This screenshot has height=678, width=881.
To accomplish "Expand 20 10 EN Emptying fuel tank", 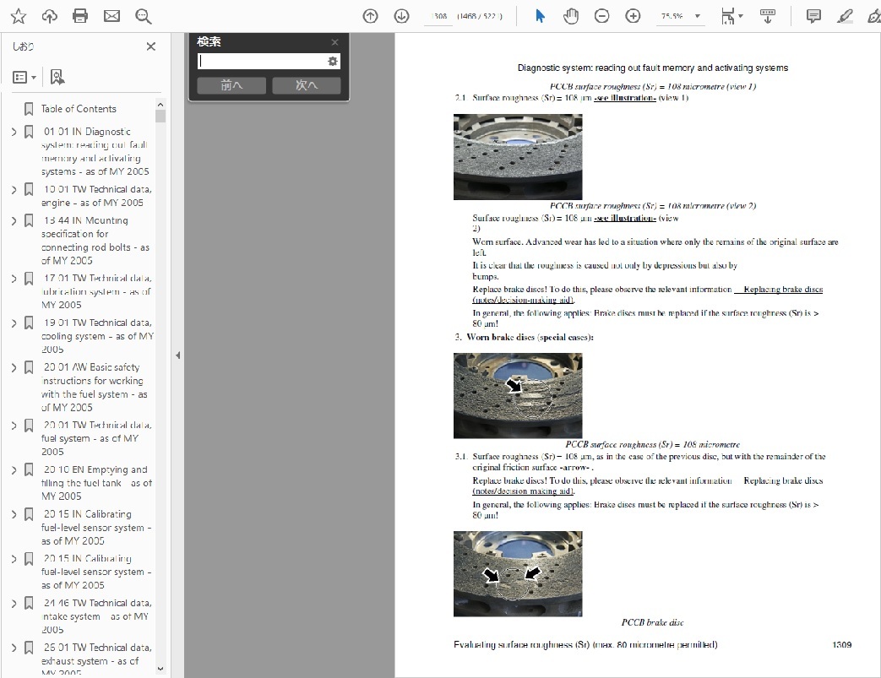I will point(14,469).
